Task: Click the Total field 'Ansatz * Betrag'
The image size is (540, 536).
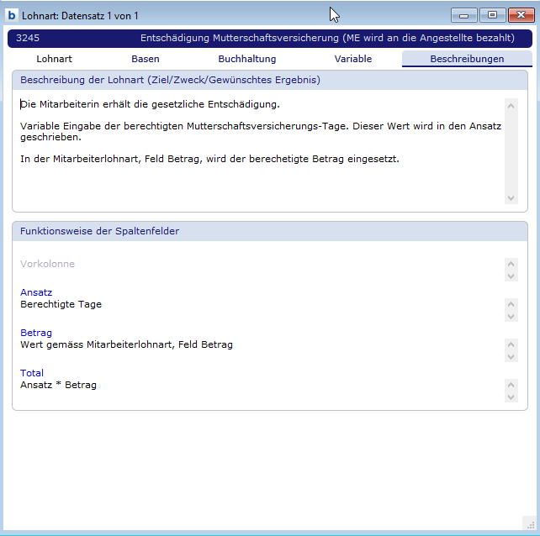Action: (x=58, y=385)
